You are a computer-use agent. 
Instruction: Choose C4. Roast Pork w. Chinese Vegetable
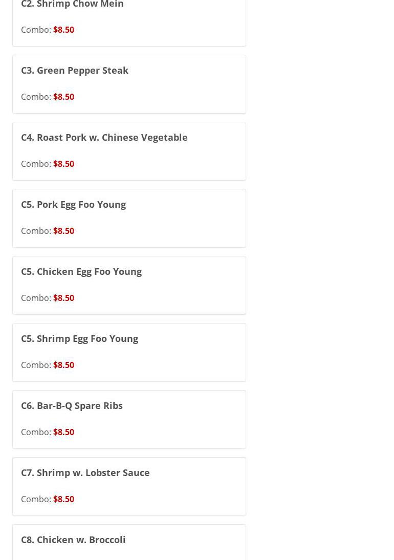point(104,137)
